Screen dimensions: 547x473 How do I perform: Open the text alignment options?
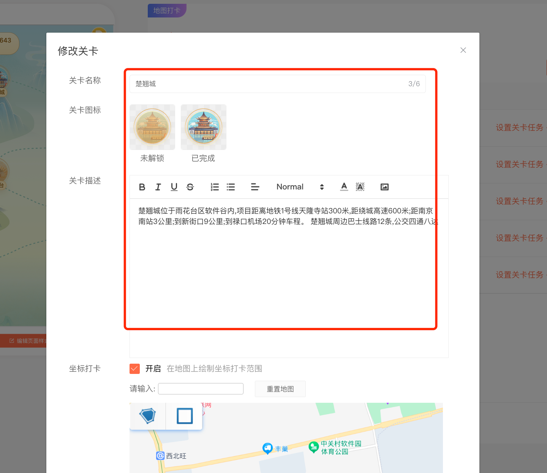(255, 187)
